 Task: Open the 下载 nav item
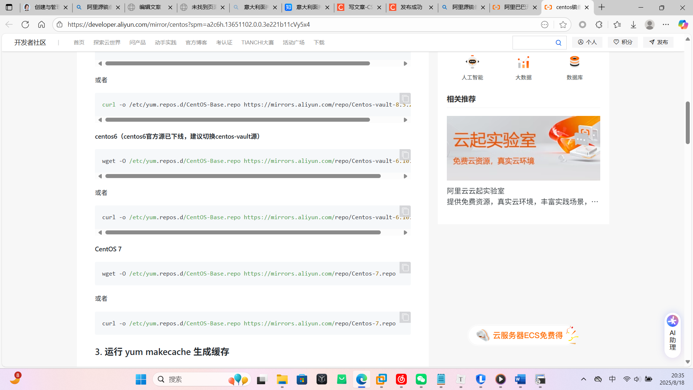tap(319, 43)
